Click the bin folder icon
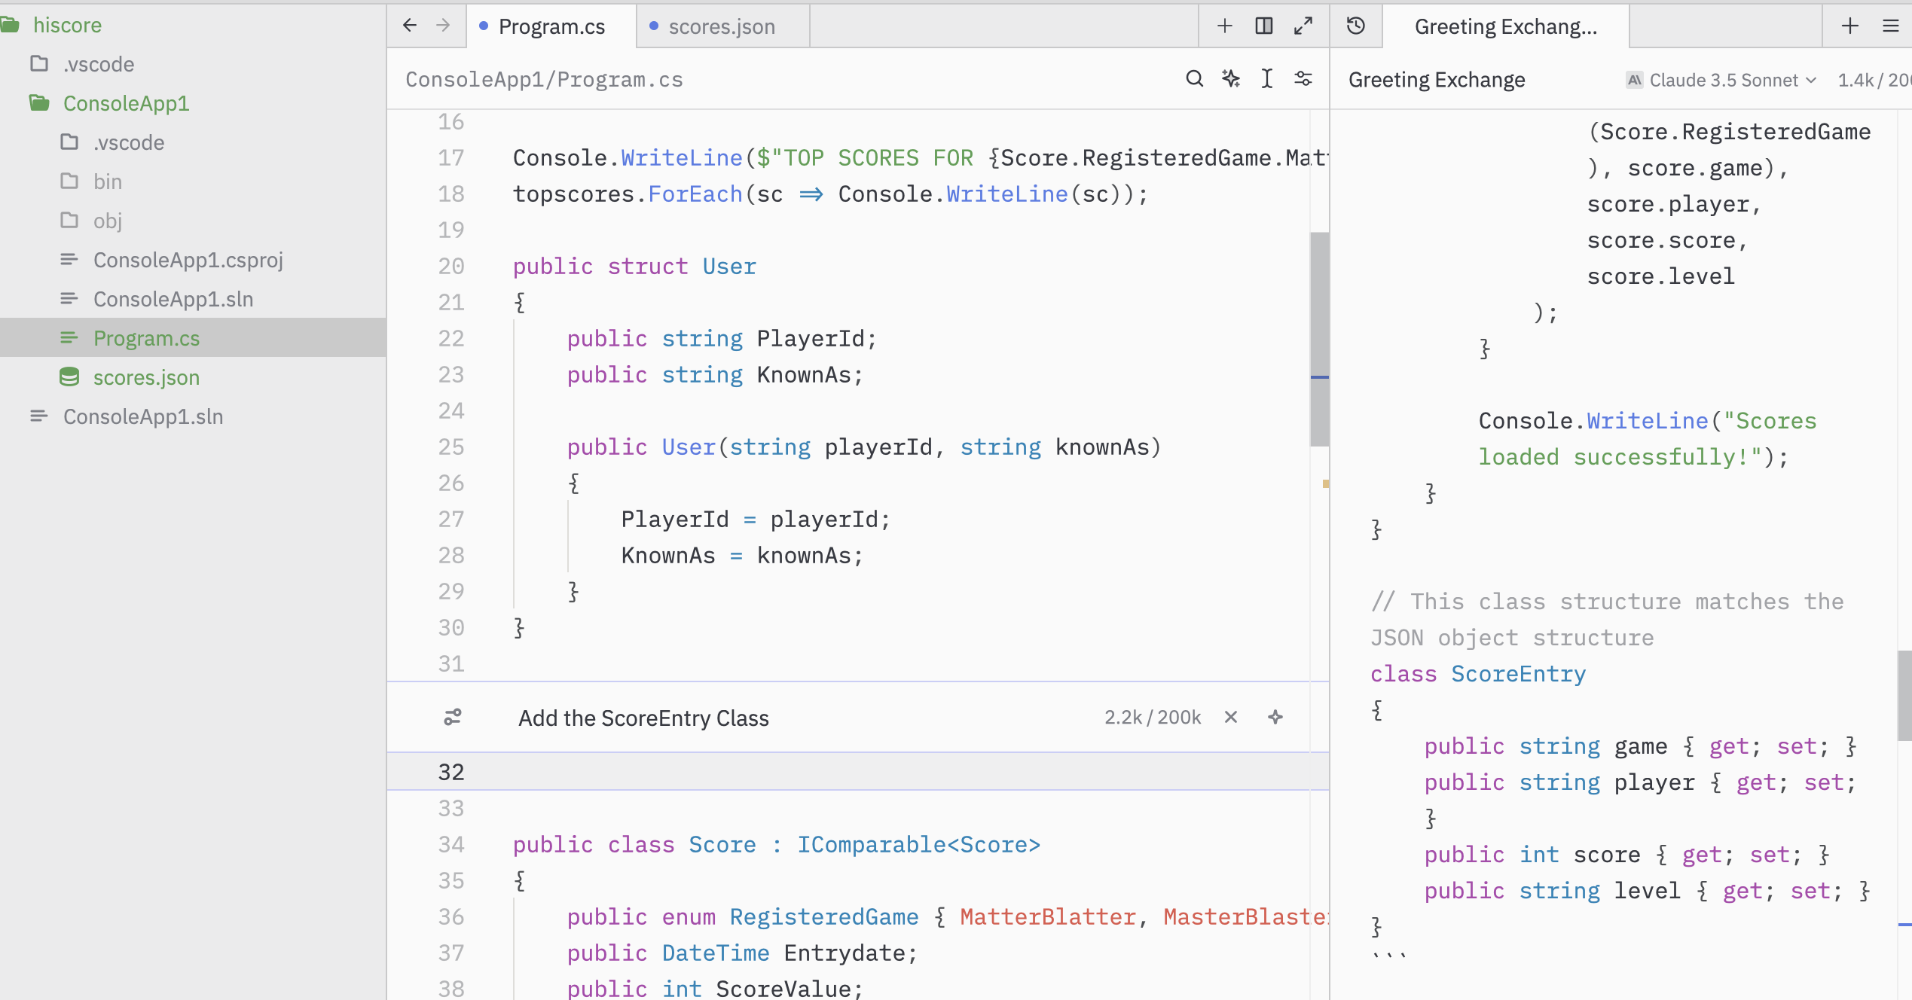Image resolution: width=1912 pixels, height=1000 pixels. [69, 181]
